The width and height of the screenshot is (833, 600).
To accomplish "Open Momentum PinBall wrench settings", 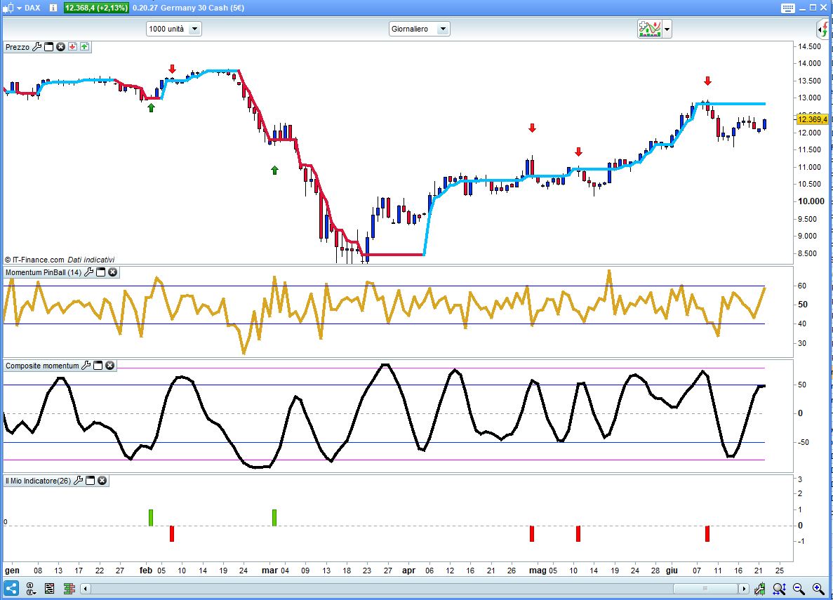I will click(x=88, y=272).
